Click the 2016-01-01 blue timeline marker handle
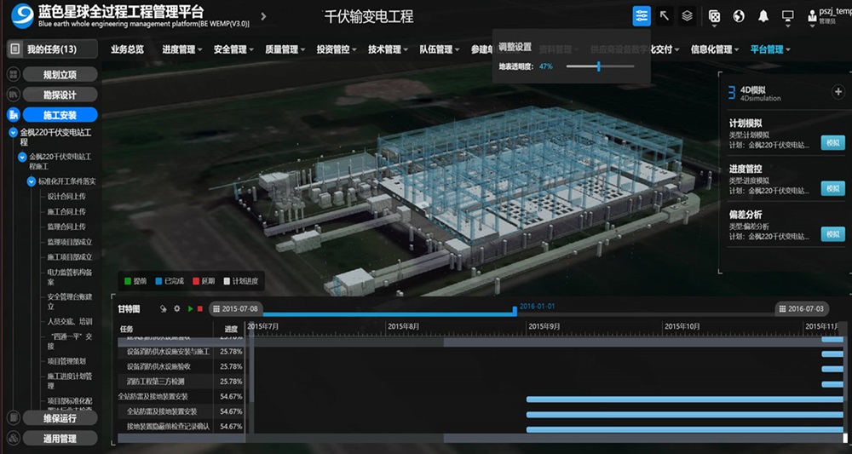The width and height of the screenshot is (852, 454). (515, 311)
